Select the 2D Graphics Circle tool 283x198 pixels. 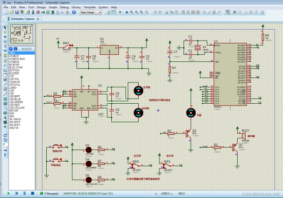tap(5, 104)
